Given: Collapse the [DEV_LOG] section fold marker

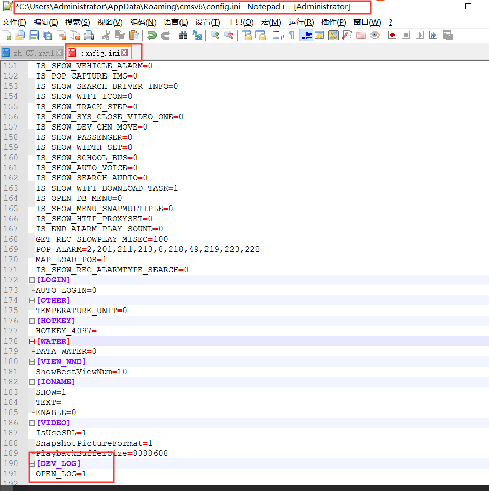Looking at the screenshot, I should (x=32, y=463).
